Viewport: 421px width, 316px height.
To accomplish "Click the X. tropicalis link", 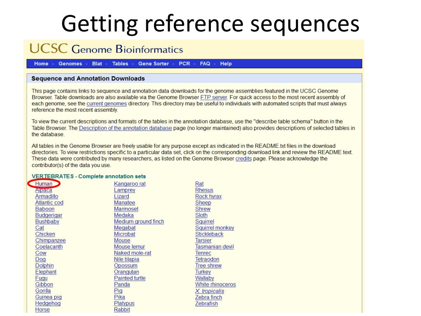I will tap(210, 291).
